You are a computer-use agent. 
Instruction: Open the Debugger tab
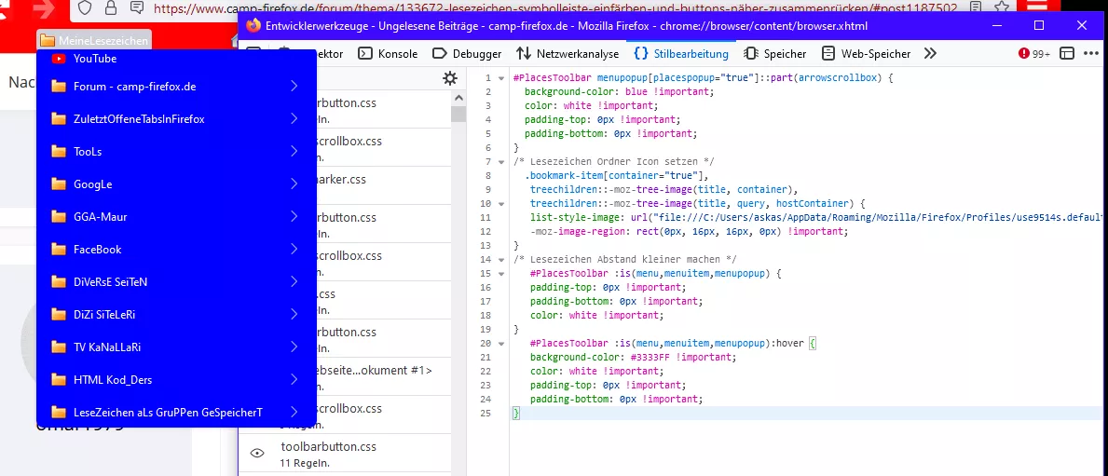[x=468, y=54]
